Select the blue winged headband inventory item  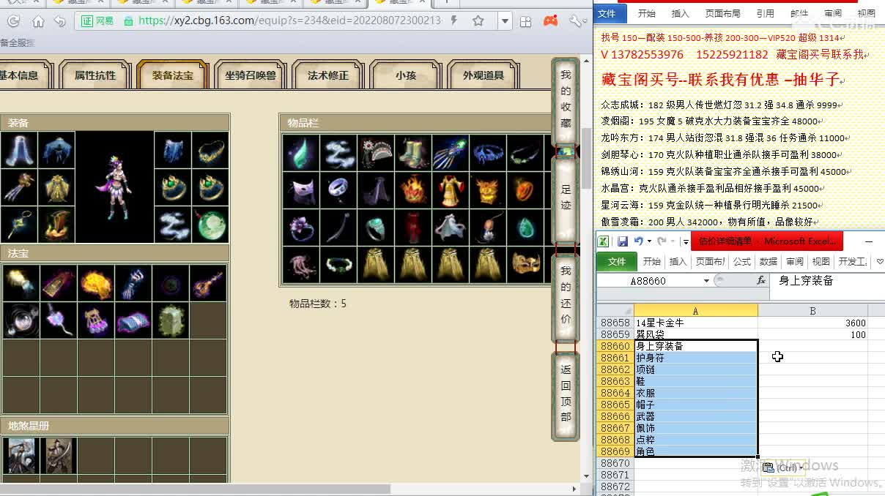488,153
